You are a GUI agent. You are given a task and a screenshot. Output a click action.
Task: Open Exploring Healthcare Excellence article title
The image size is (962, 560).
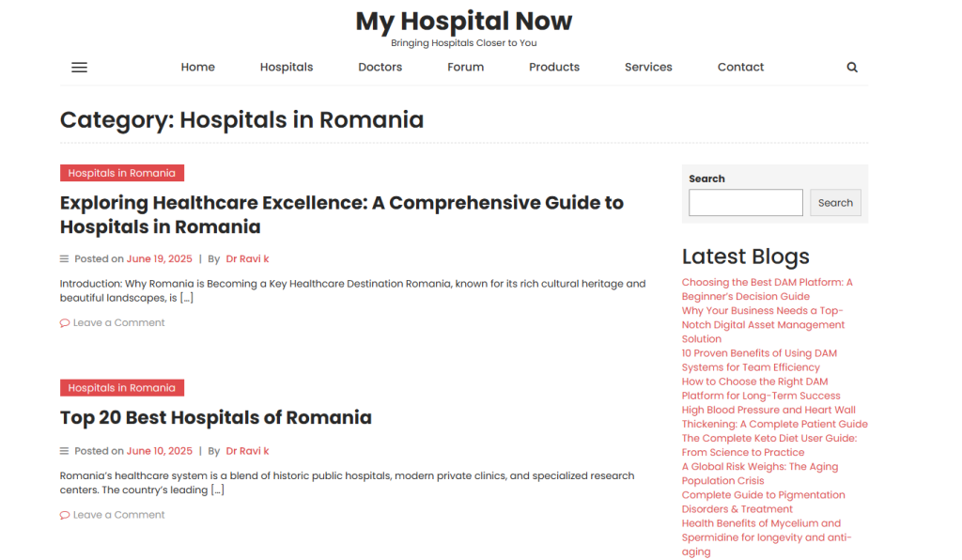pyautogui.click(x=342, y=214)
